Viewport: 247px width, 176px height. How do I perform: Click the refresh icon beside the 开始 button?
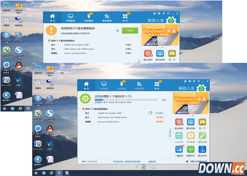pos(118,31)
